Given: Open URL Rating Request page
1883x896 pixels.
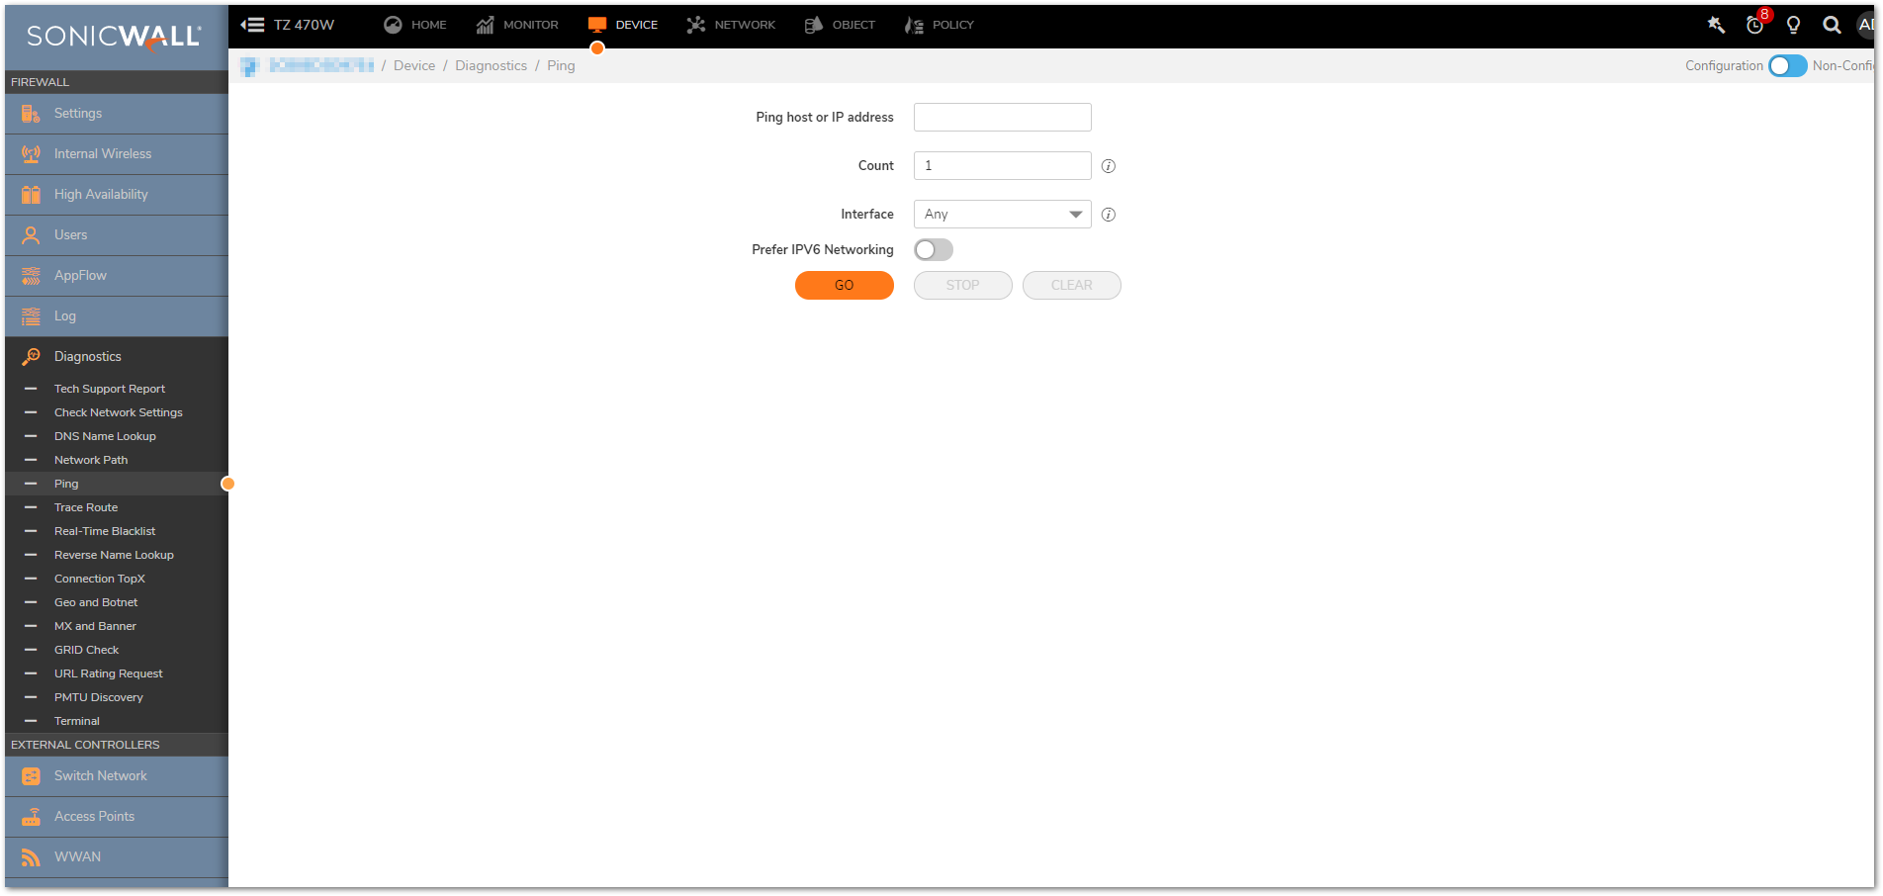Looking at the screenshot, I should 109,673.
